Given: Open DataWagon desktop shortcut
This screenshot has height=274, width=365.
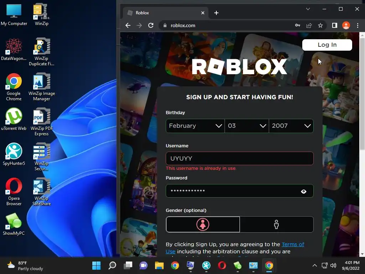Looking at the screenshot, I should 14,49.
